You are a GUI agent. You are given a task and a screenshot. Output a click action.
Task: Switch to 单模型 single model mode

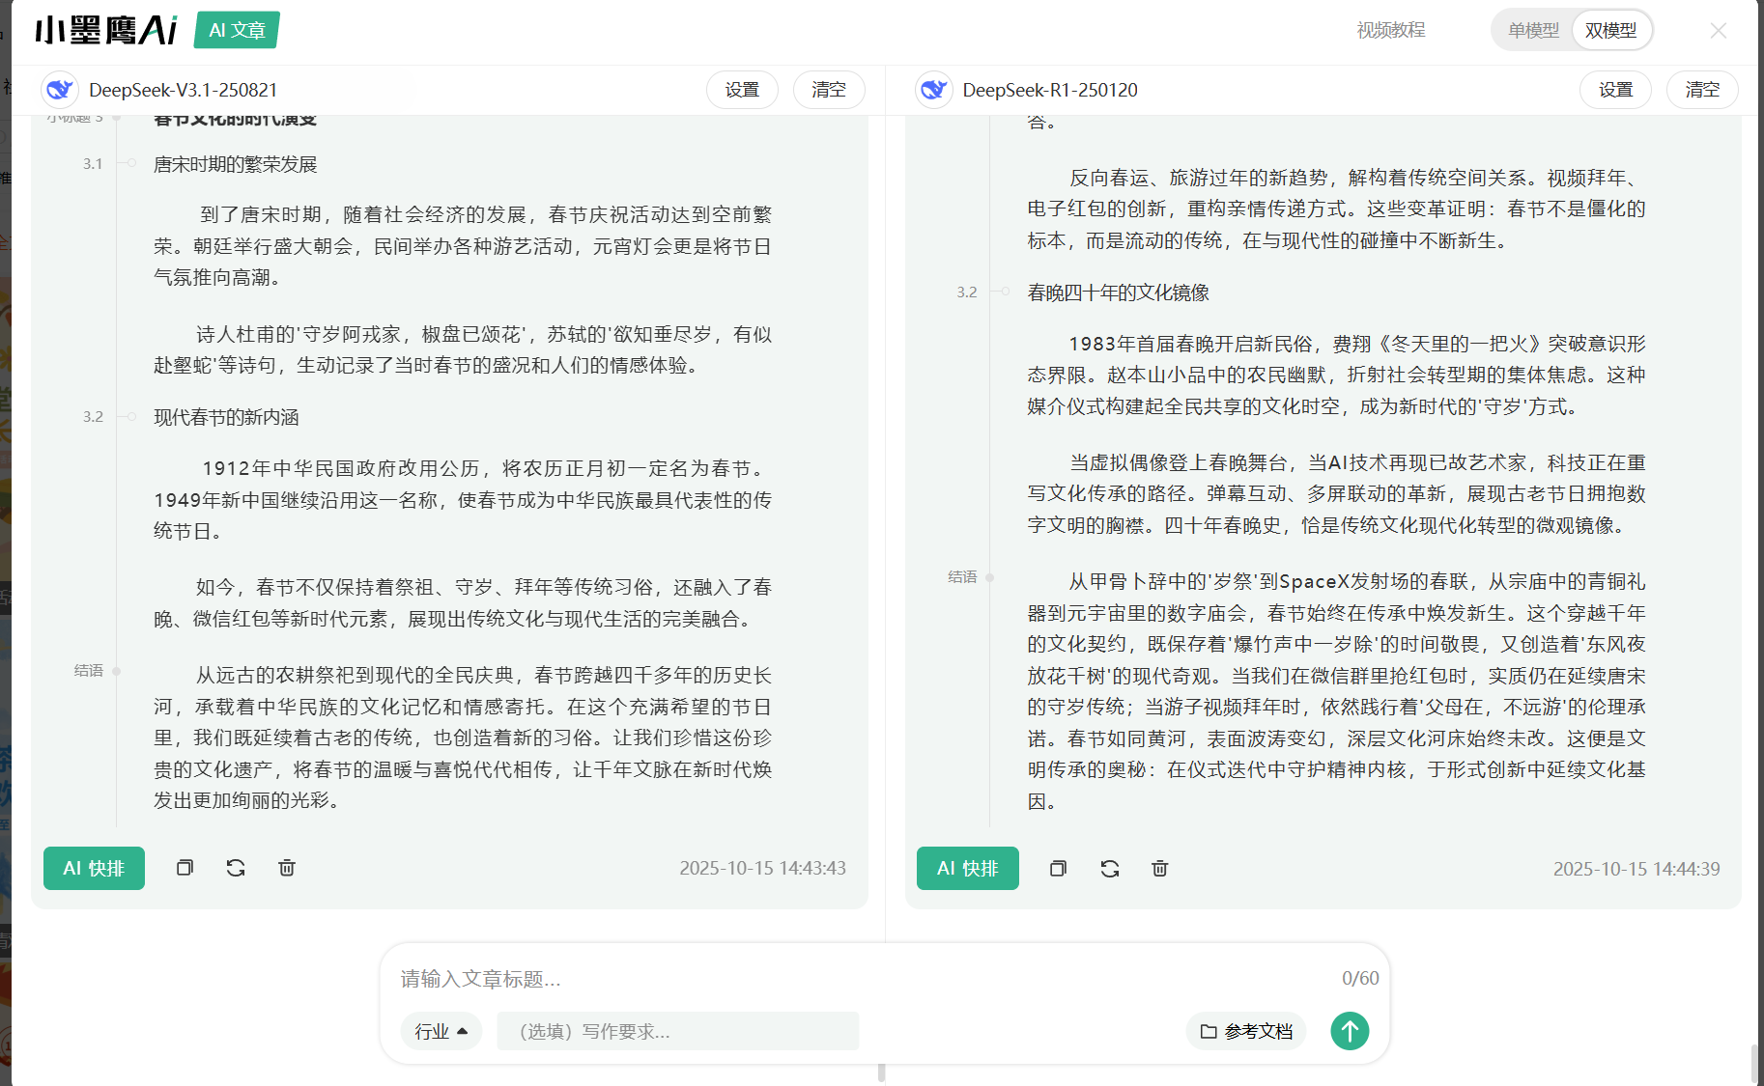[x=1533, y=30]
